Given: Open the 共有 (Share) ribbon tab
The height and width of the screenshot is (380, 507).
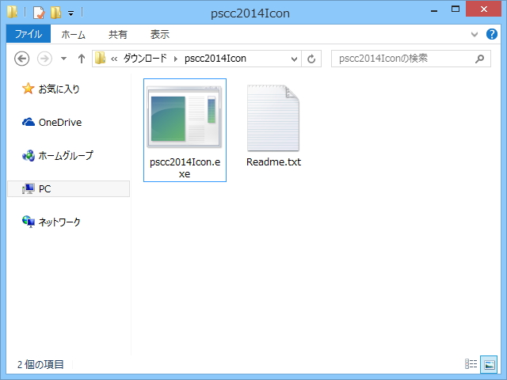Looking at the screenshot, I should 118,34.
